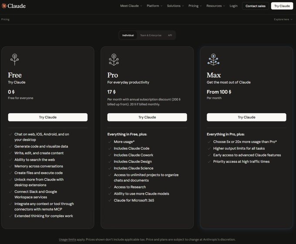The width and height of the screenshot is (296, 244).
Task: Click Try Claude in the top navigation
Action: [282, 6]
